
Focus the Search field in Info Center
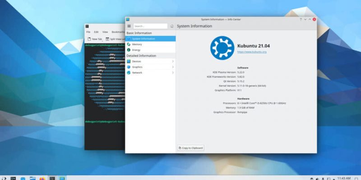click(150, 26)
